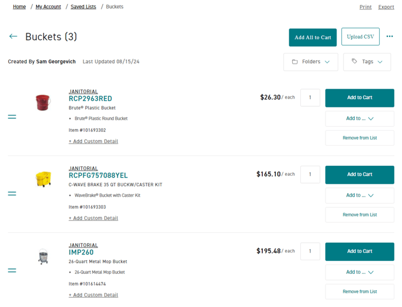Open the three-dots more options menu
Screen dimensions: 402x307
pyautogui.click(x=389, y=36)
